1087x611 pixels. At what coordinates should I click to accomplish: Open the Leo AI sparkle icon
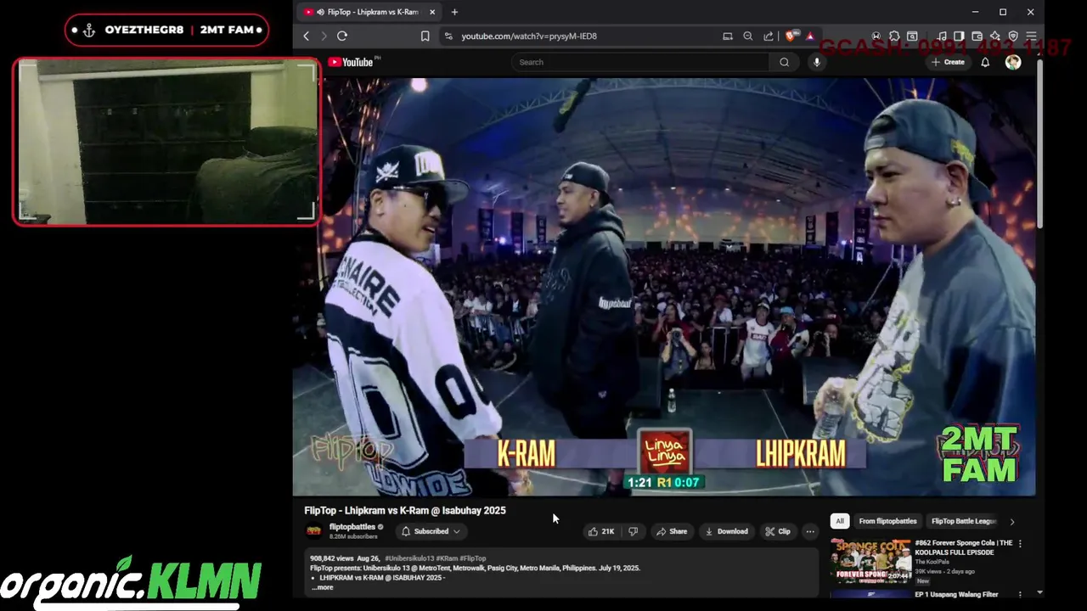995,36
